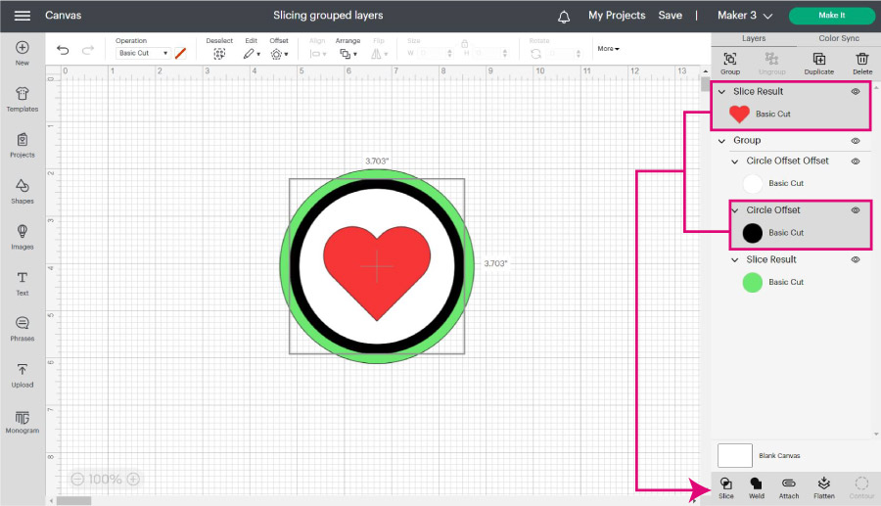Click the Slice tool
The image size is (881, 506).
(726, 487)
